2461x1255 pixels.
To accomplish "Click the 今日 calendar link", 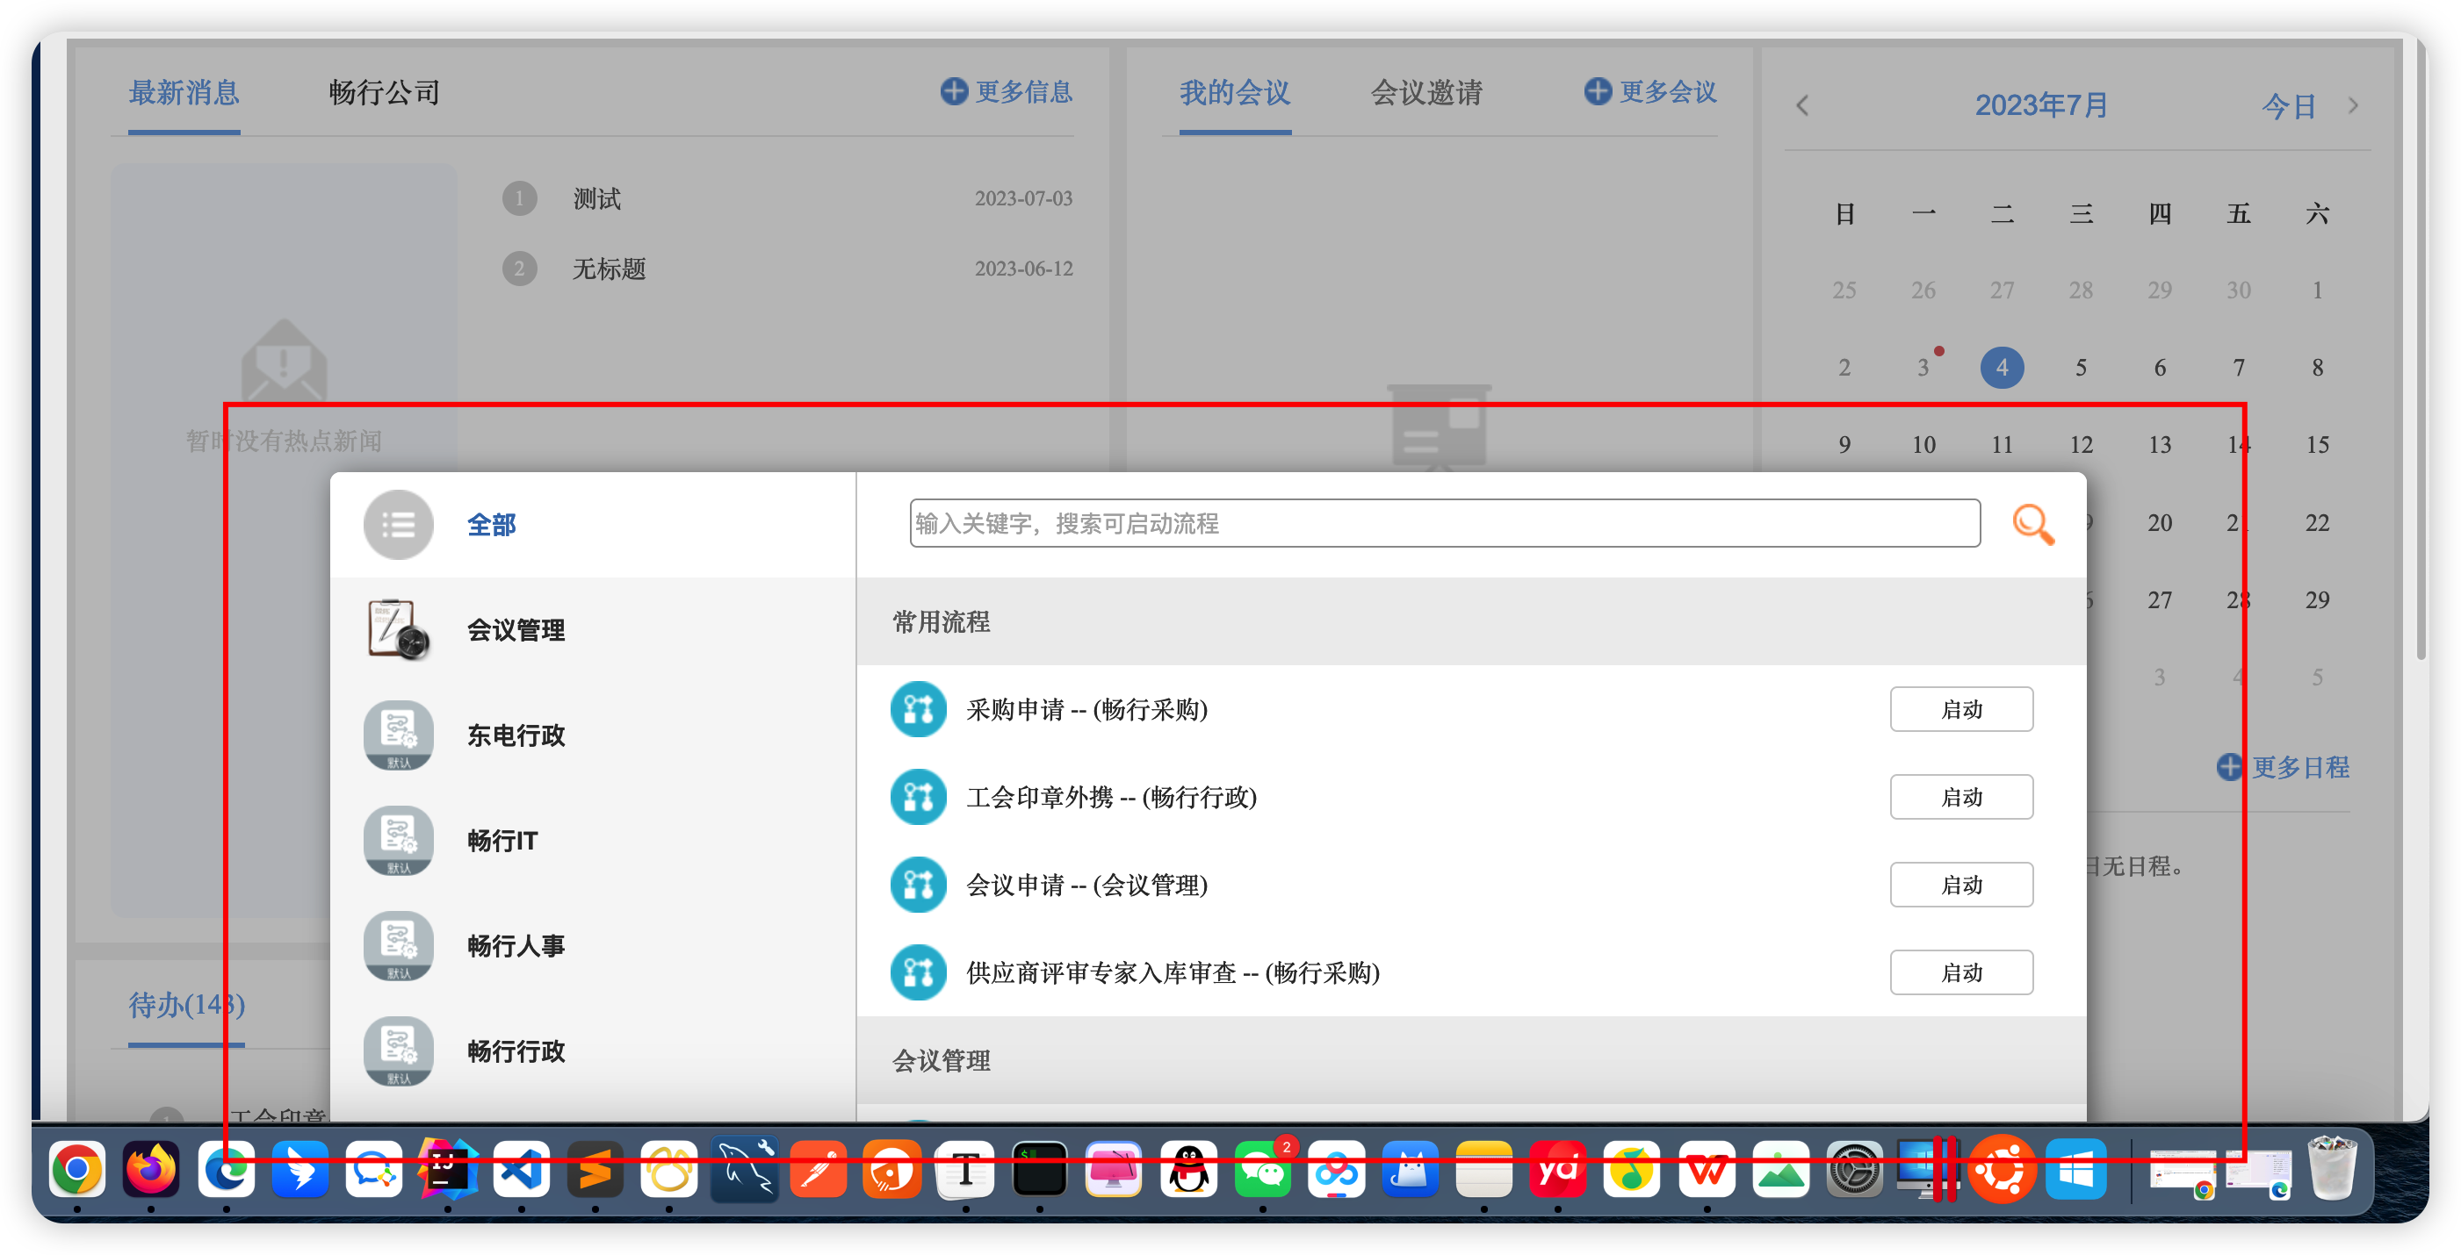I will (x=2288, y=105).
